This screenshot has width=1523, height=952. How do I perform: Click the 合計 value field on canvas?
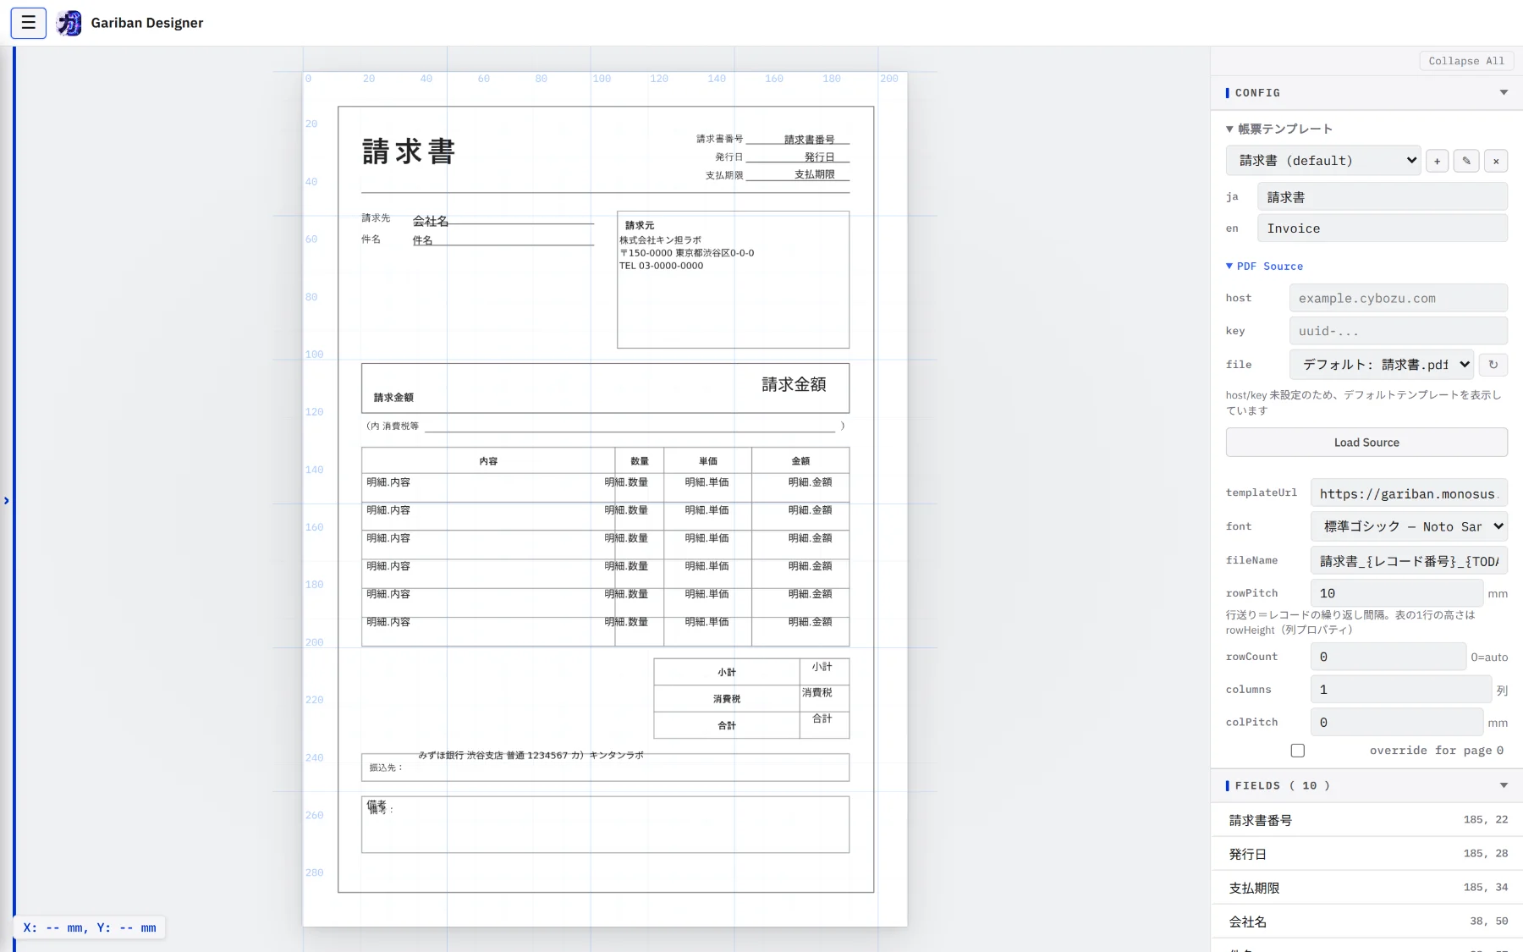[822, 718]
